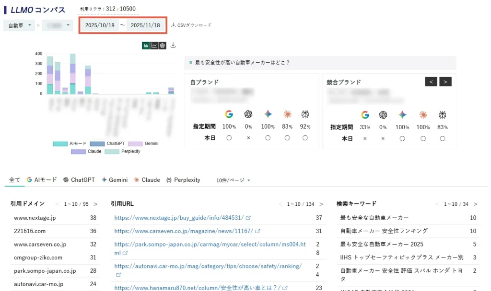Click the start date field 2025/10/18
491x291 pixels.
(x=99, y=25)
